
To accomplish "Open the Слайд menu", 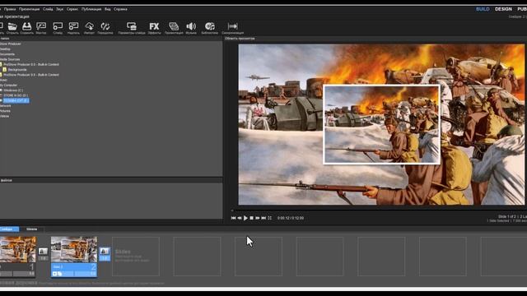I will [48, 9].
